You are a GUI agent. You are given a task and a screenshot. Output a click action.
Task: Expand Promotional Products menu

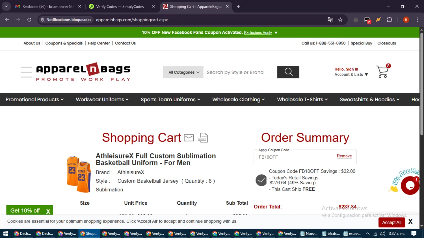click(34, 99)
